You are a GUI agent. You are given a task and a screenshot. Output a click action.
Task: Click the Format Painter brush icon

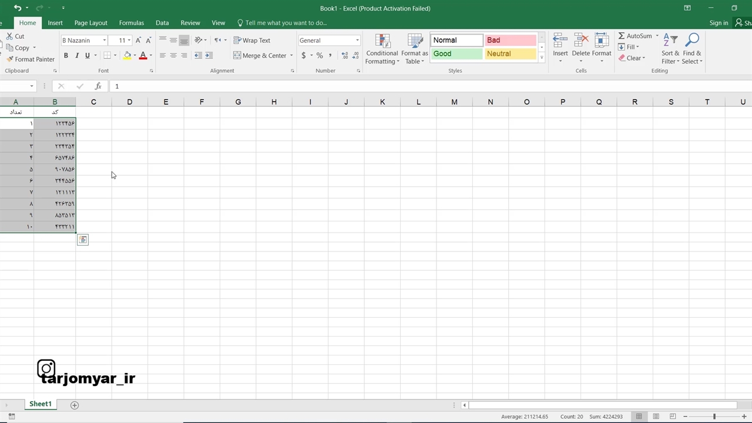10,59
